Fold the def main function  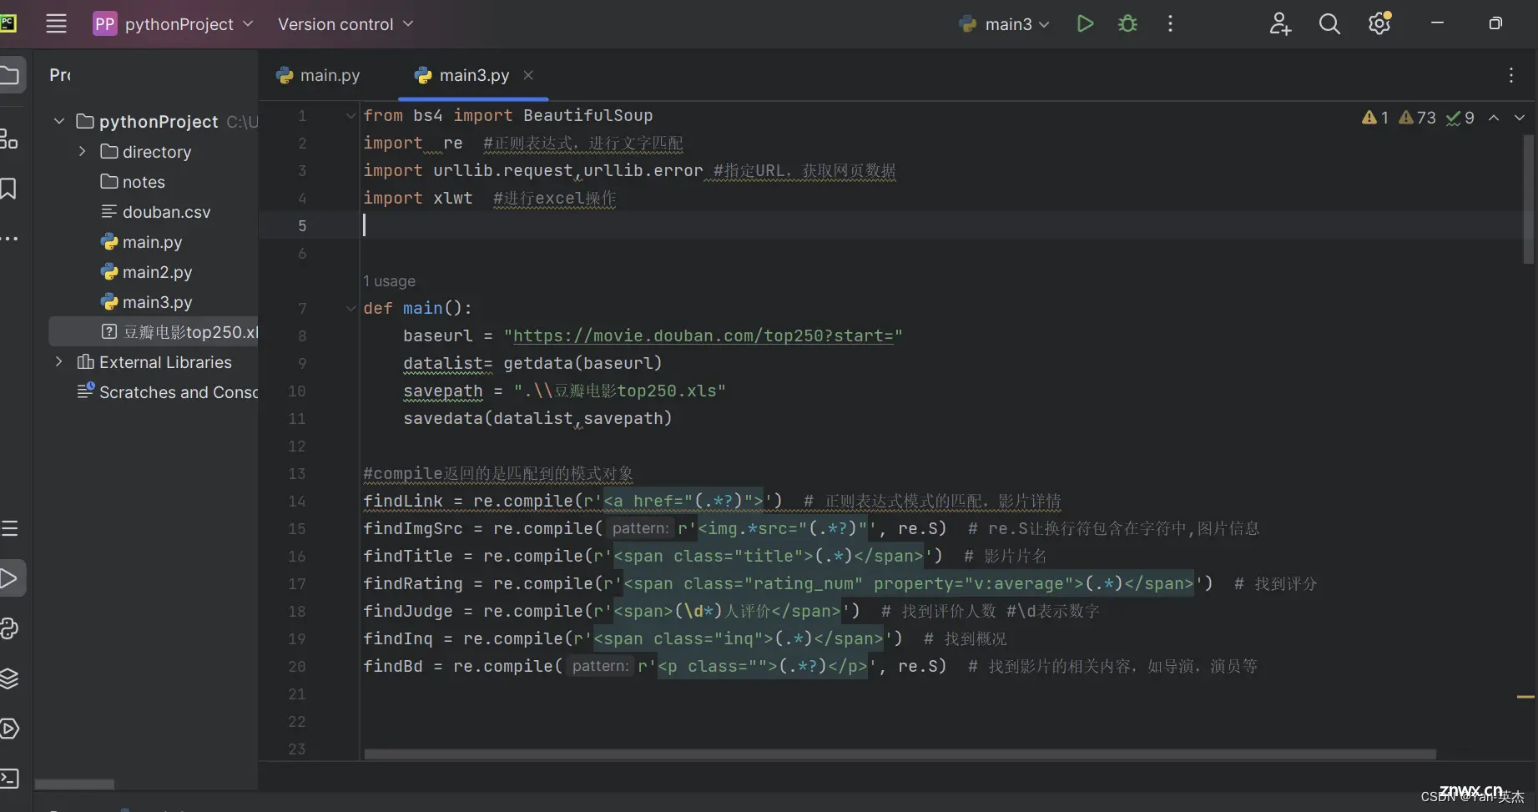coord(350,309)
